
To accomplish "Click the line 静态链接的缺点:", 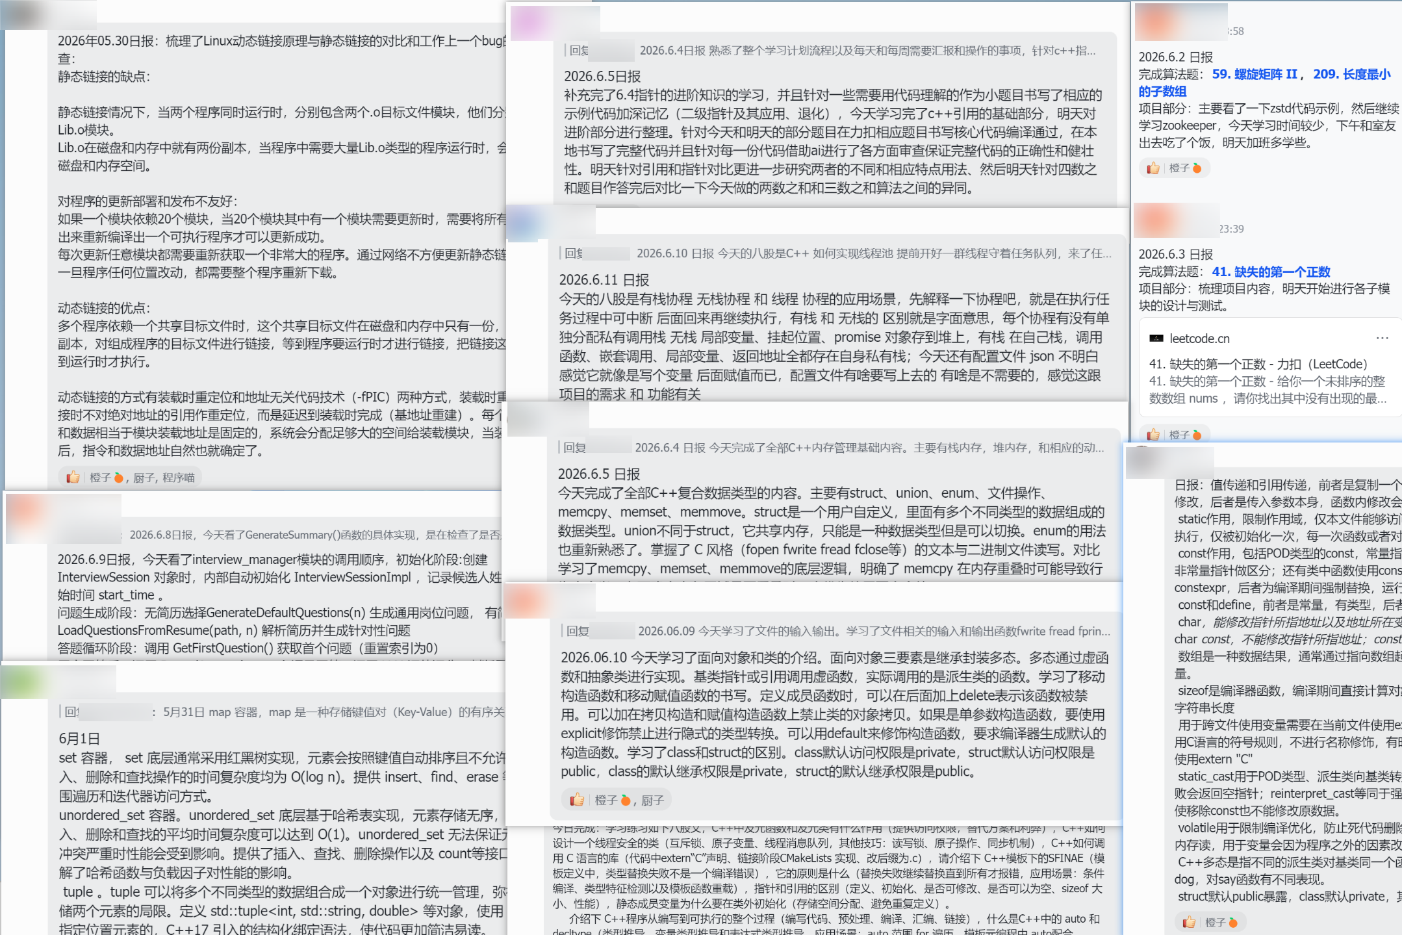I will (x=104, y=77).
